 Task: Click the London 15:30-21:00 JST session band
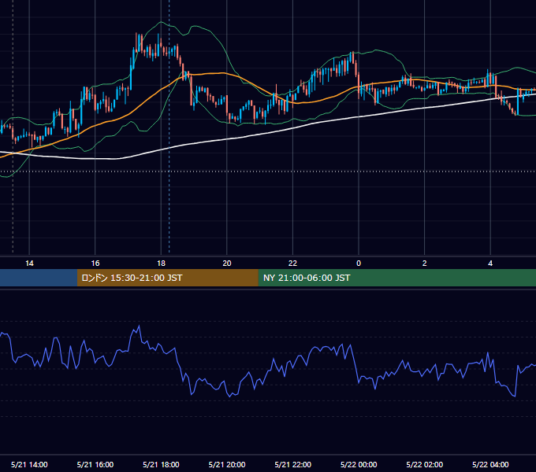point(167,278)
